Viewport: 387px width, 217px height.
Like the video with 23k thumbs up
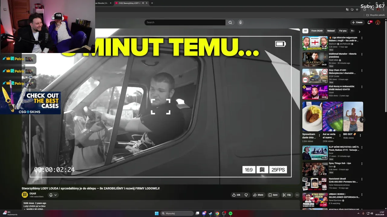pyautogui.click(x=236, y=195)
